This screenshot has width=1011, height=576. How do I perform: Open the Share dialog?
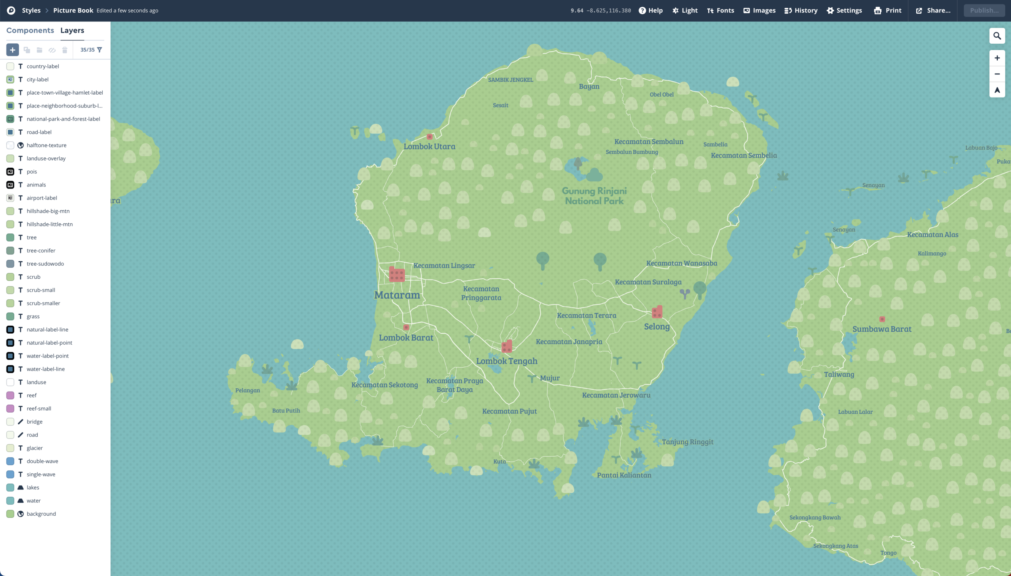click(x=933, y=11)
